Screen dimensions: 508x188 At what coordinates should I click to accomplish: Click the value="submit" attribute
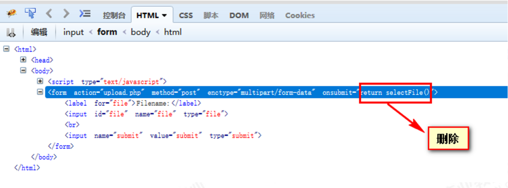point(176,136)
